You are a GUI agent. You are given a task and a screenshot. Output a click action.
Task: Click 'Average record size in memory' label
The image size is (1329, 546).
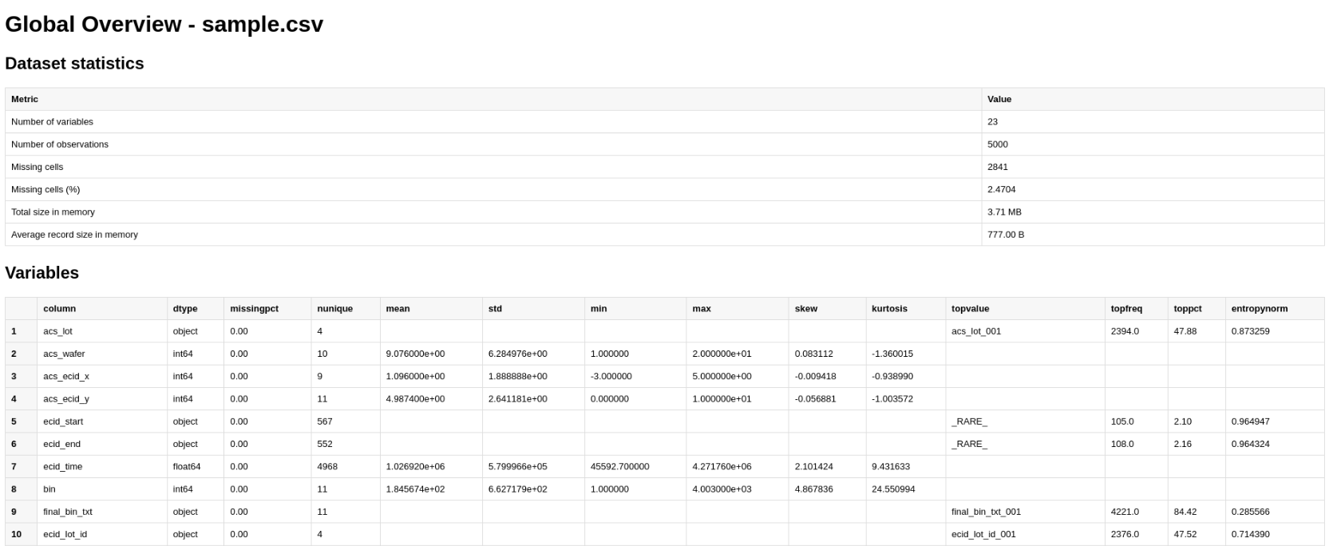click(74, 235)
